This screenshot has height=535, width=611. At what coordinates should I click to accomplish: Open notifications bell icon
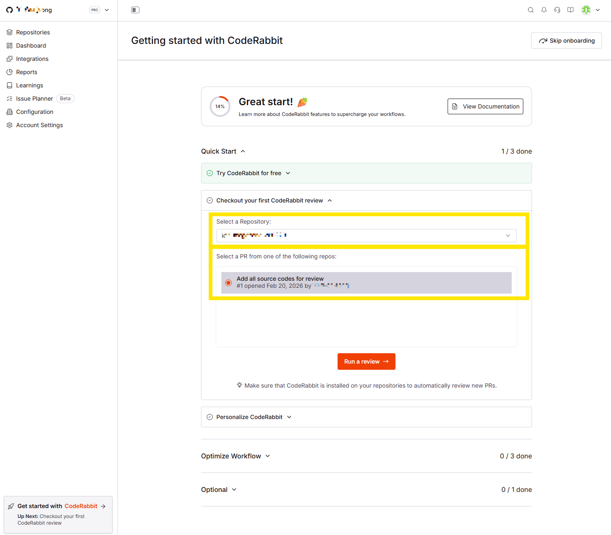(x=544, y=10)
